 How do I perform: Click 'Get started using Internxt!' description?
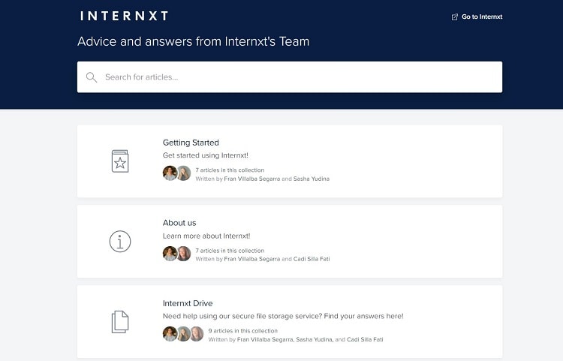(x=206, y=155)
